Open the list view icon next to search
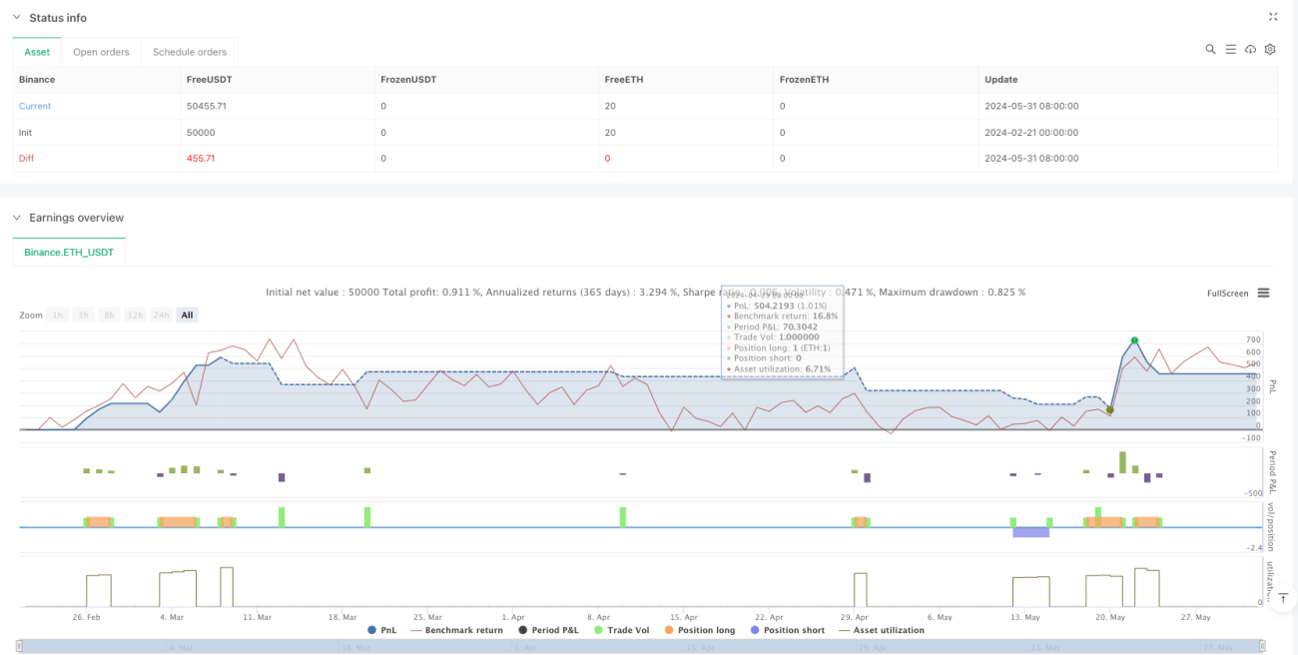Image resolution: width=1298 pixels, height=655 pixels. [x=1230, y=49]
